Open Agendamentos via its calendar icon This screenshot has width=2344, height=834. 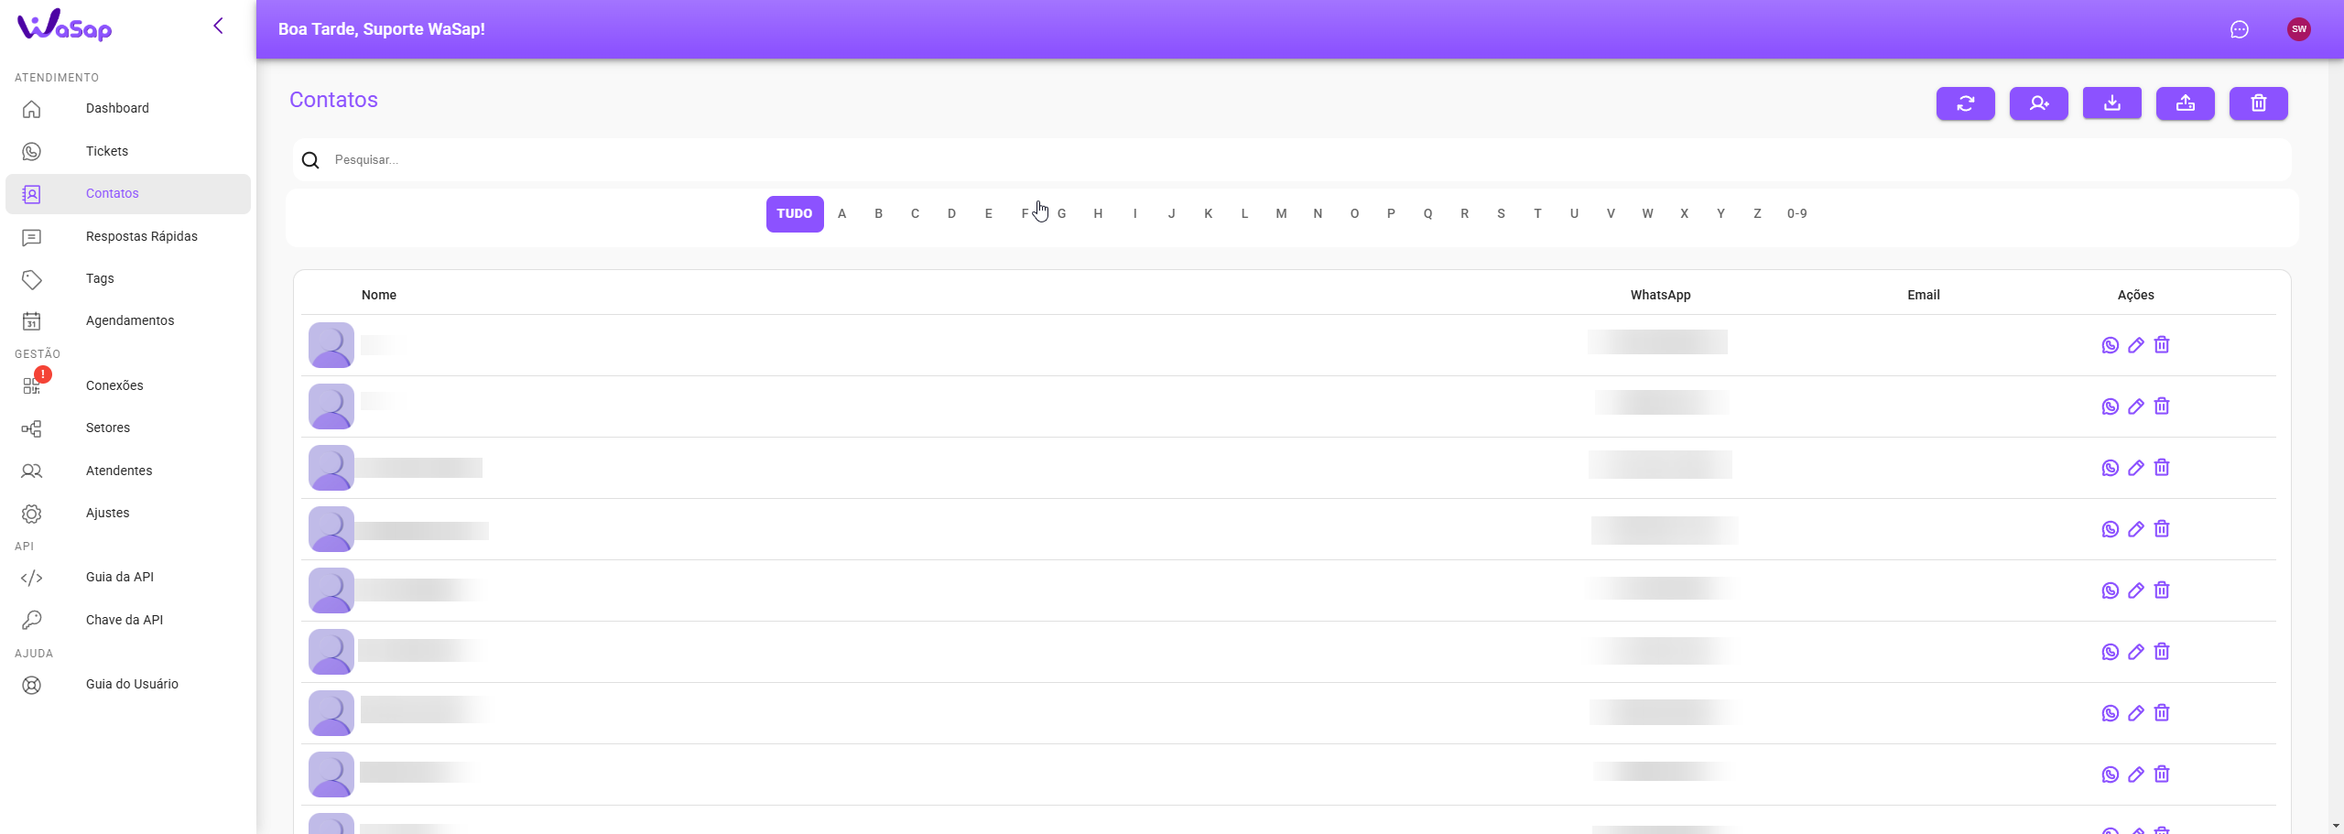[32, 321]
